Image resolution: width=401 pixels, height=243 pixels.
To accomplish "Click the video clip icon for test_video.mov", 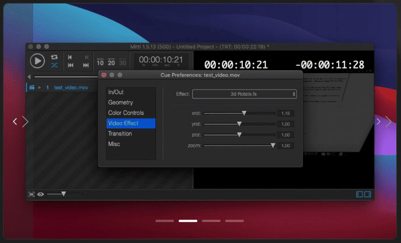I will click(x=31, y=87).
